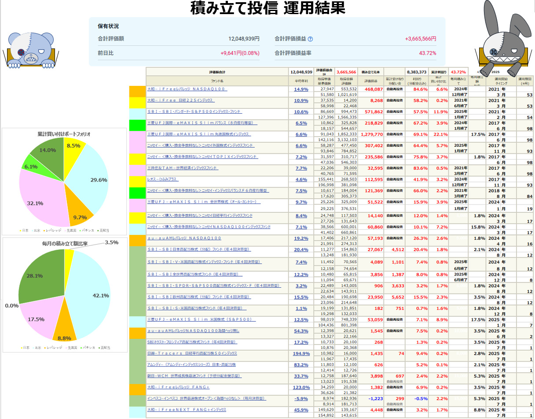Select the +3,665,566円 total profit value

pyautogui.click(x=421, y=39)
